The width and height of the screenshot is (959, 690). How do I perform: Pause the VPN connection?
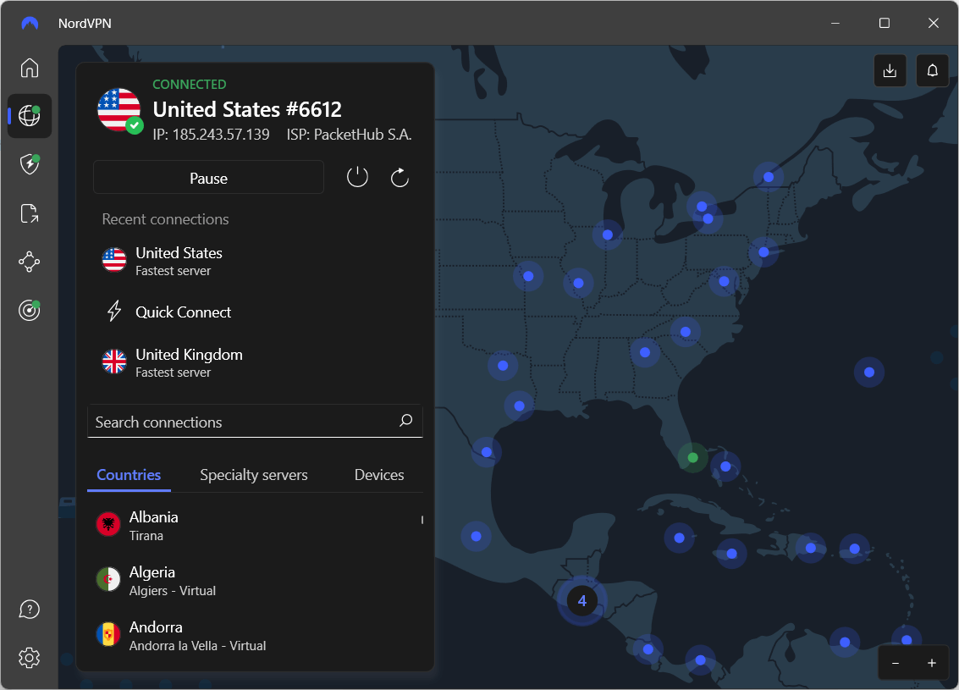click(208, 178)
